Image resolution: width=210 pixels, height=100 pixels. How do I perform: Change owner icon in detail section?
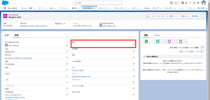click(67, 45)
